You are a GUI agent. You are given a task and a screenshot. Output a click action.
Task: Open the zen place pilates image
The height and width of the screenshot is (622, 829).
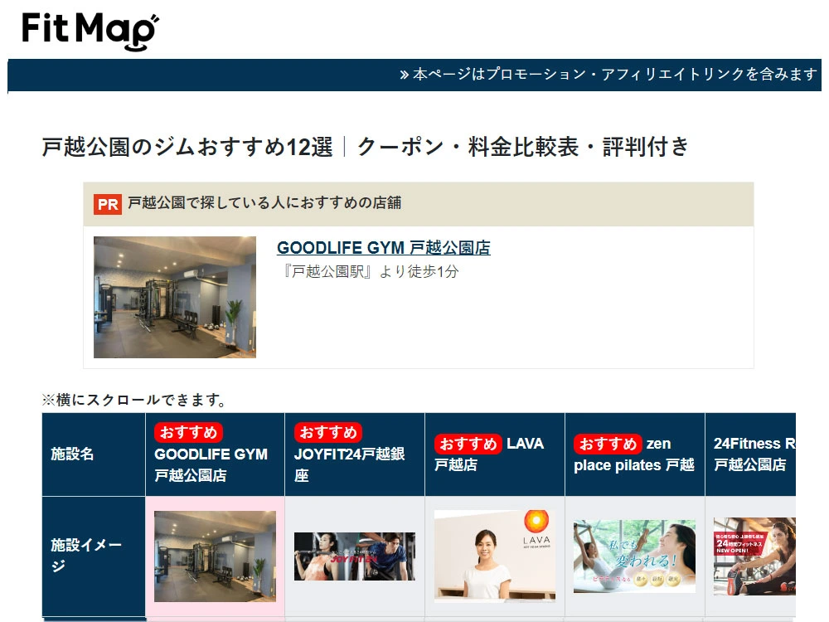point(634,556)
